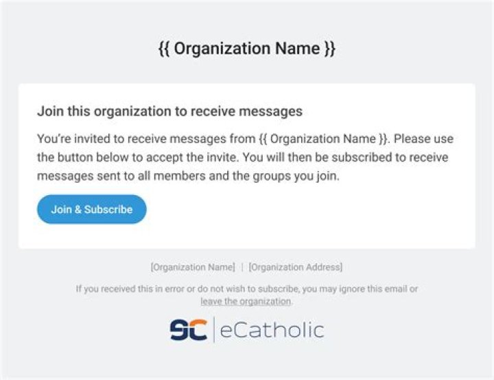The width and height of the screenshot is (494, 380).
Task: Click the Join & Subscribe button
Action: (91, 209)
